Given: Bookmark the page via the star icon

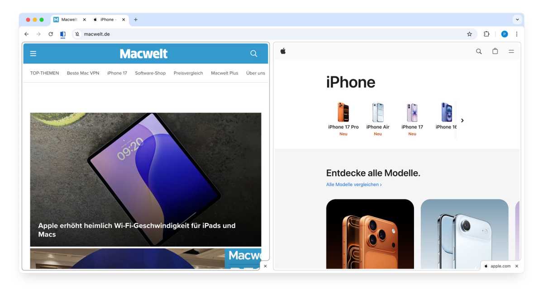Looking at the screenshot, I should click(470, 34).
